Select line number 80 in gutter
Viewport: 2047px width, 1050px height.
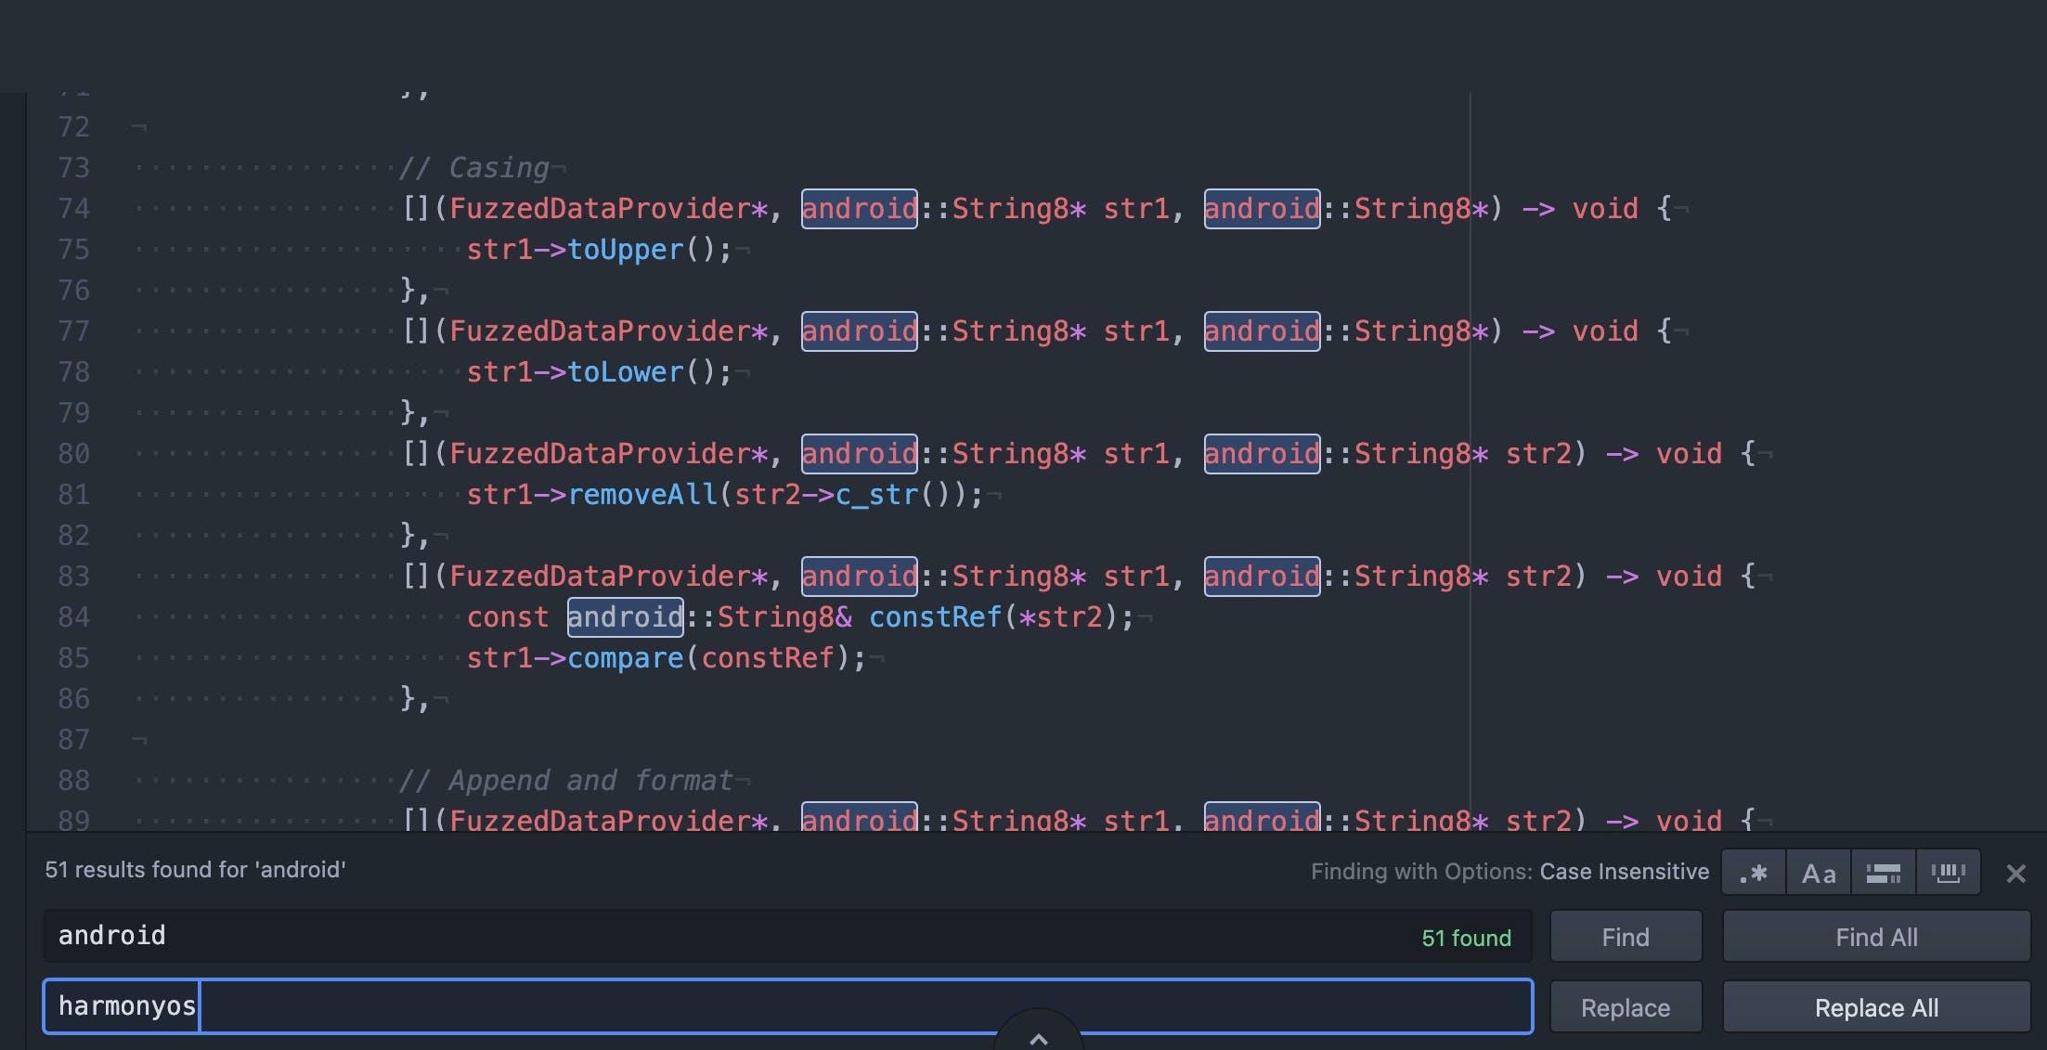point(74,454)
